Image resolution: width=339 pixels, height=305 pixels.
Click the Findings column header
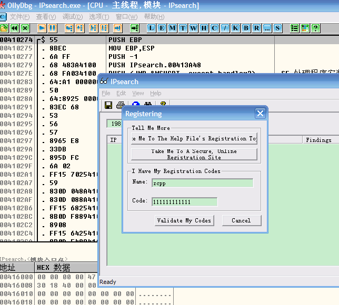tap(321, 140)
